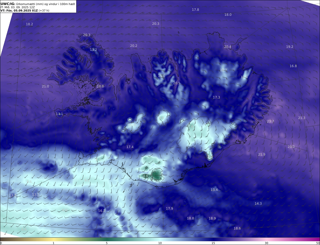Click the color scale tick labeled 5

pyautogui.click(x=107, y=243)
